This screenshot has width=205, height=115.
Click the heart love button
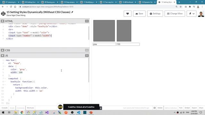coord(127,13)
